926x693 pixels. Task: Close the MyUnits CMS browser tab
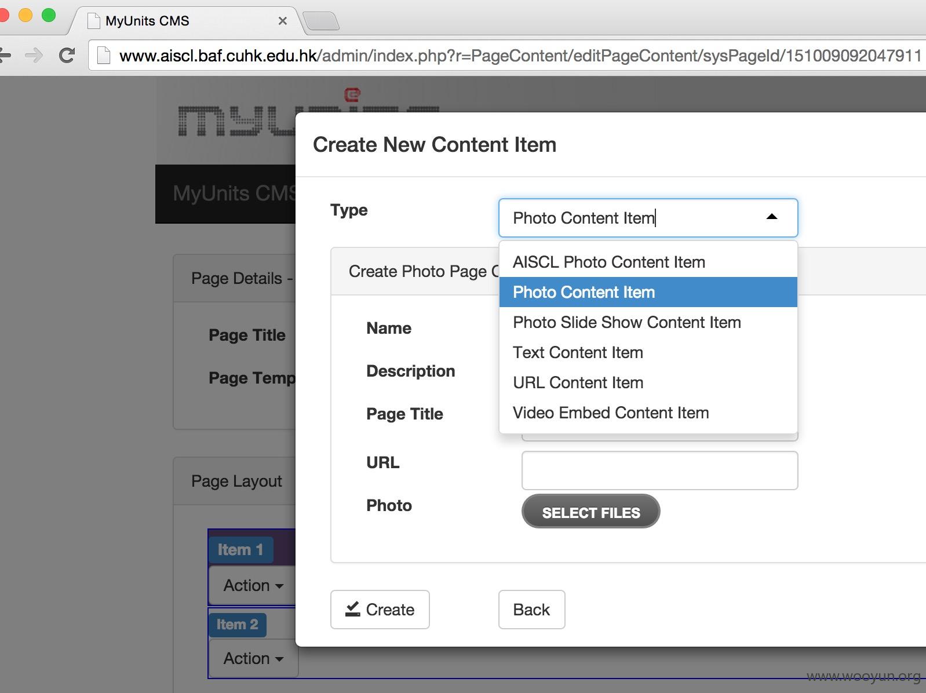coord(283,21)
